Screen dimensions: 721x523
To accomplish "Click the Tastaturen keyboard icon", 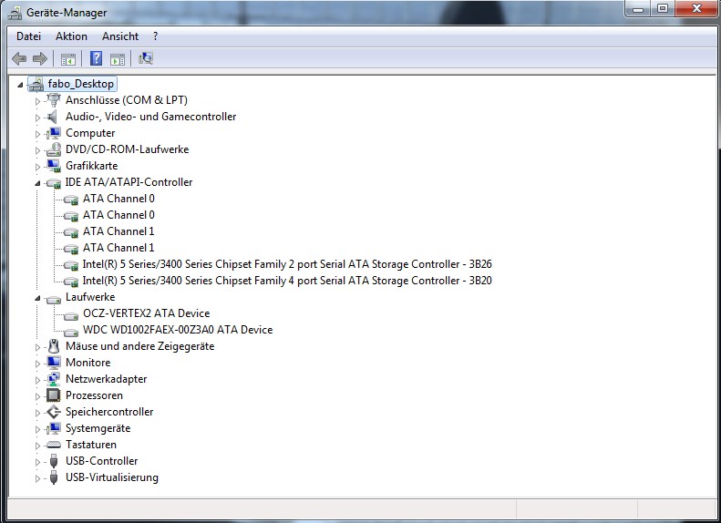I will 54,445.
